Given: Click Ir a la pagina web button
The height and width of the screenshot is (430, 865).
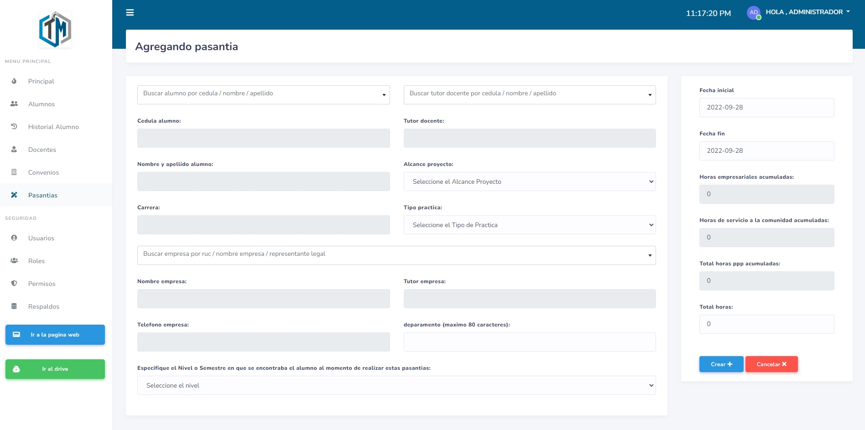Looking at the screenshot, I should click(x=55, y=335).
